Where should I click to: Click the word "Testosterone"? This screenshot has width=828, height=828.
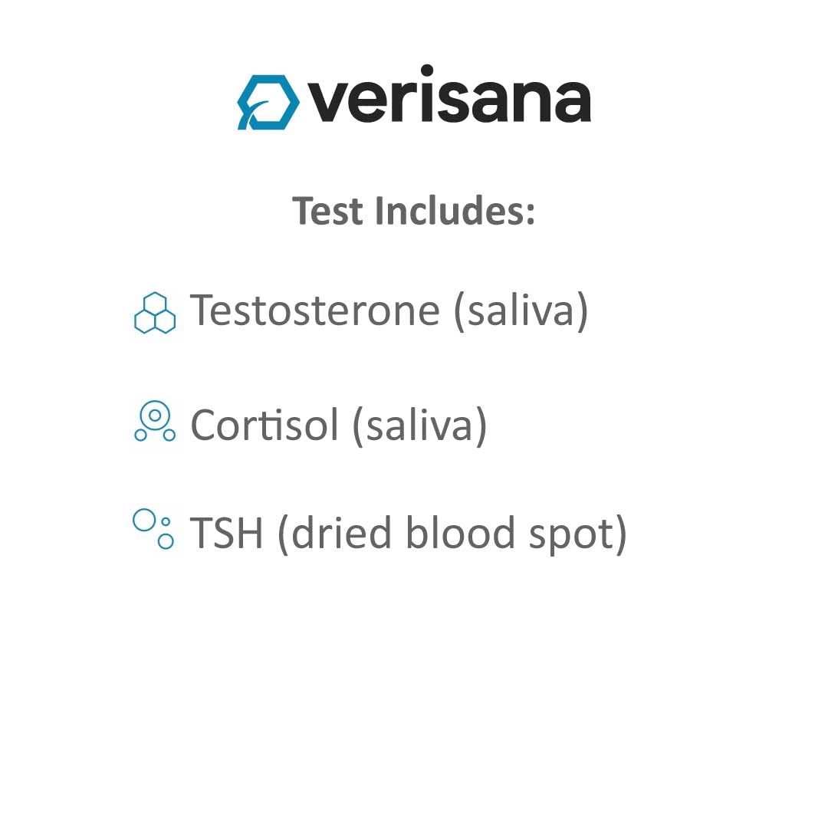click(315, 310)
